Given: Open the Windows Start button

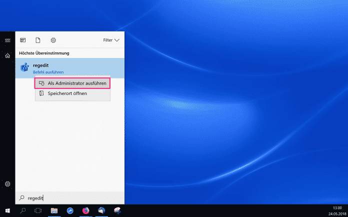Looking at the screenshot, I should pos(7,211).
